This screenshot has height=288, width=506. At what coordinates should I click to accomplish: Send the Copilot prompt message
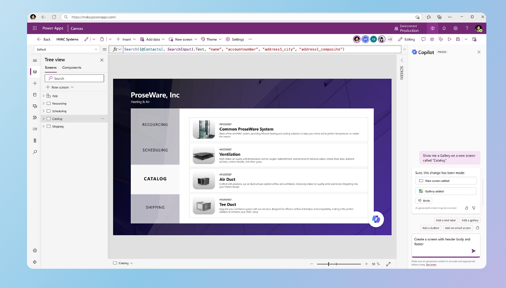tap(473, 251)
